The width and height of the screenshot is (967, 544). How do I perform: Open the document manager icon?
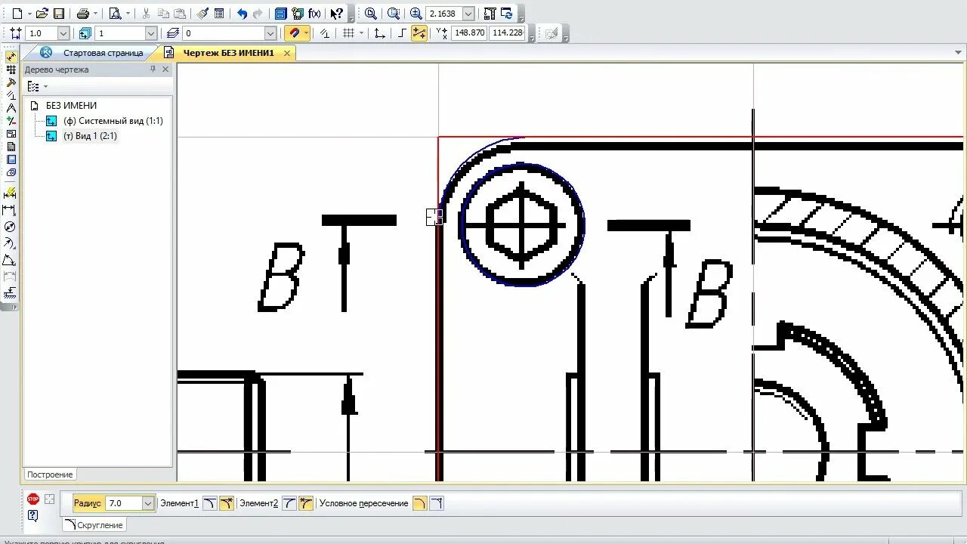[x=281, y=14]
